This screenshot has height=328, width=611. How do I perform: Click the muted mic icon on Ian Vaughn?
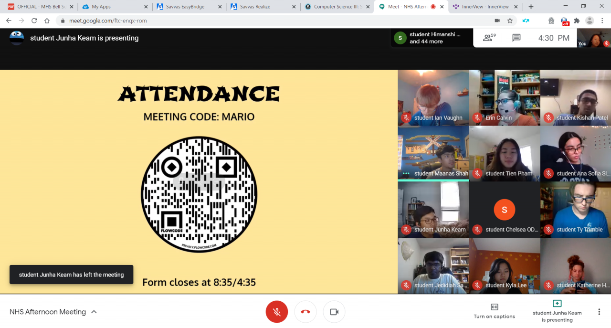click(406, 117)
